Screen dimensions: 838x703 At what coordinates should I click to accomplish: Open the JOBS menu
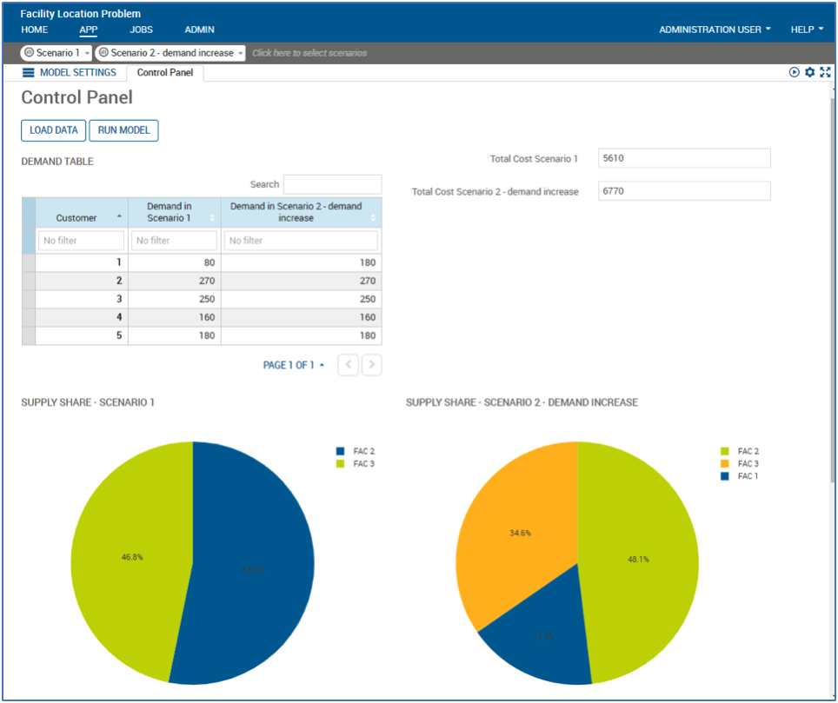tap(140, 29)
